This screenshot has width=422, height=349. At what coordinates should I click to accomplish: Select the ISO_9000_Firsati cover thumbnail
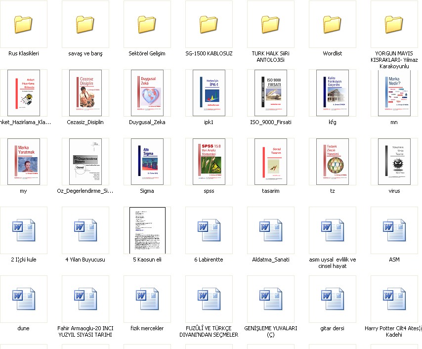pos(271,93)
